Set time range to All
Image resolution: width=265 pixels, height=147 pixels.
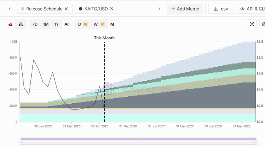click(x=67, y=24)
